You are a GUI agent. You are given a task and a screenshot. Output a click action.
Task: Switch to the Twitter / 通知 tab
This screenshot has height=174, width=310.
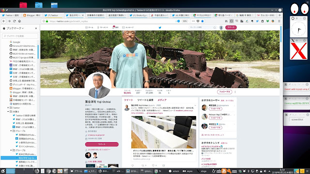11,15
